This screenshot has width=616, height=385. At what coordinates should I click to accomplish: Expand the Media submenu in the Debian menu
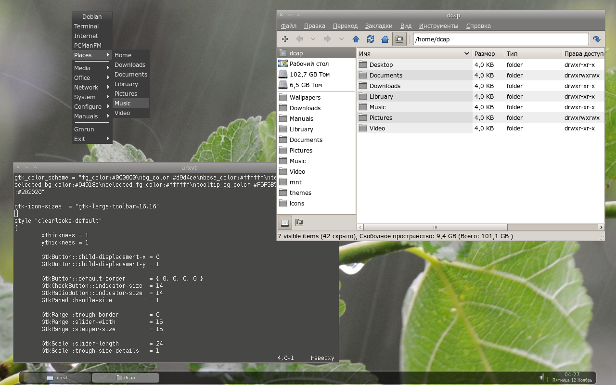[92, 68]
